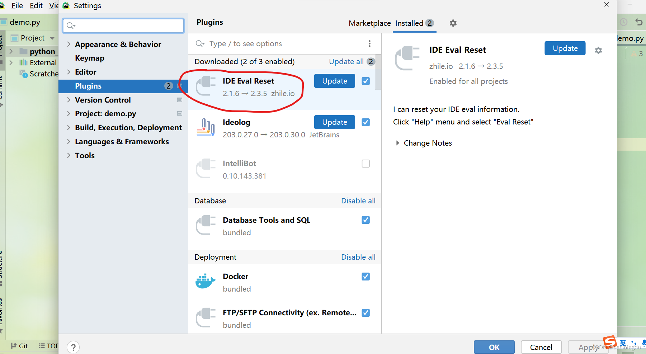
Task: Click the project-level icon beside Project: demo.py
Action: (180, 114)
